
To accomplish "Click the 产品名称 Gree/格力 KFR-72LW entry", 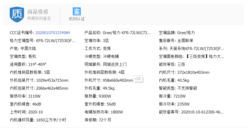I will 117,33.
